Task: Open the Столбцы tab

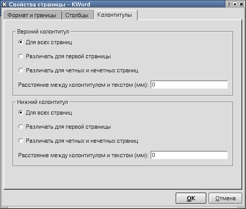Action: (77, 15)
